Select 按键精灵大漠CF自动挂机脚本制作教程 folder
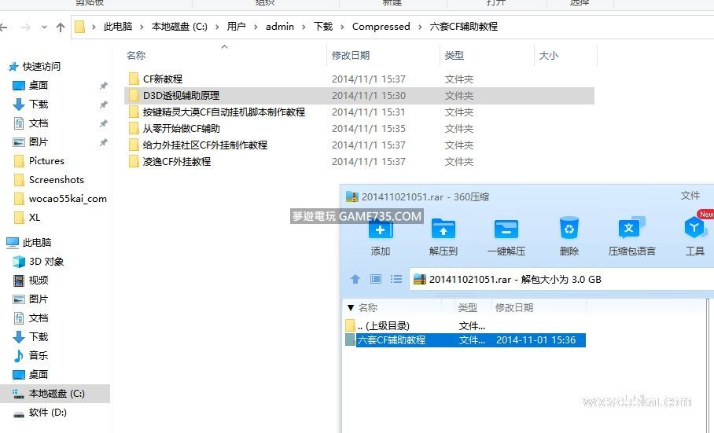Image resolution: width=714 pixels, height=433 pixels. [223, 112]
